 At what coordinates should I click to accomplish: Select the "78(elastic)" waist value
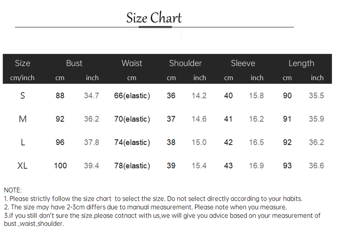[132, 166]
